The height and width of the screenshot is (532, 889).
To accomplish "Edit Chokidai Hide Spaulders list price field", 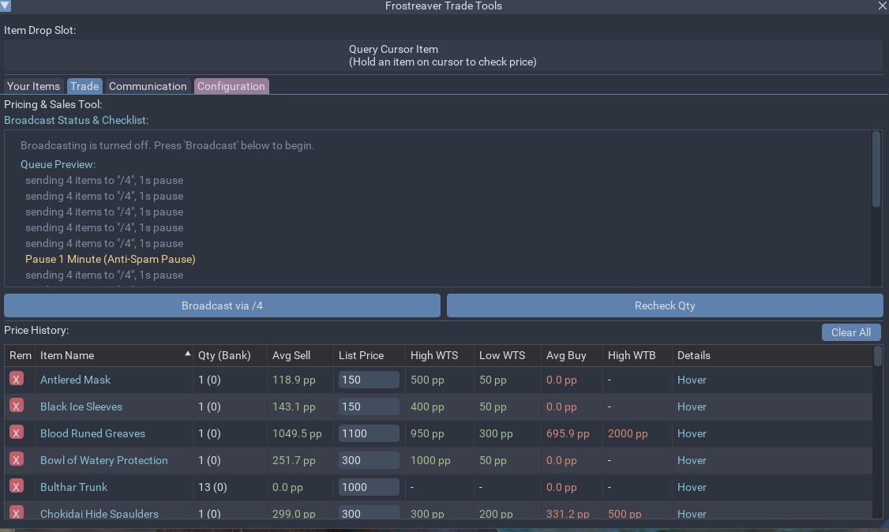I will pos(369,513).
